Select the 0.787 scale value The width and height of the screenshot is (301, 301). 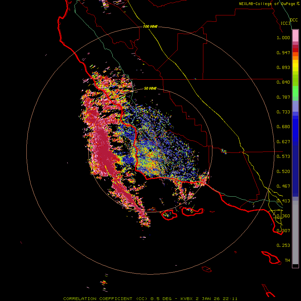283,97
